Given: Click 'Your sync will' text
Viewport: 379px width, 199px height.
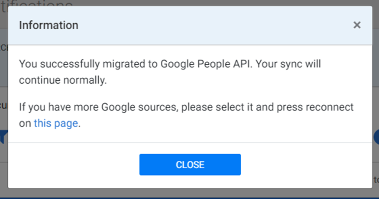Looking at the screenshot, I should pos(288,64).
